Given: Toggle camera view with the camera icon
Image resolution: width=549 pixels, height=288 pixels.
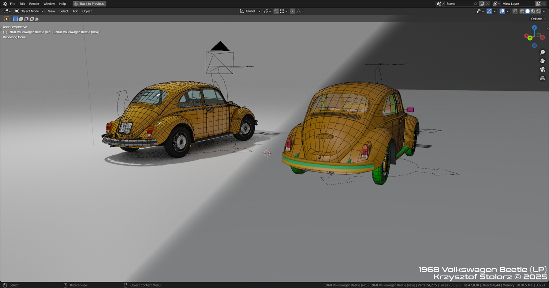Looking at the screenshot, I should (542, 69).
